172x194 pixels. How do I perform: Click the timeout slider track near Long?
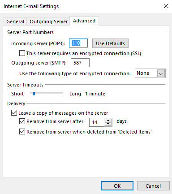[x=60, y=93]
